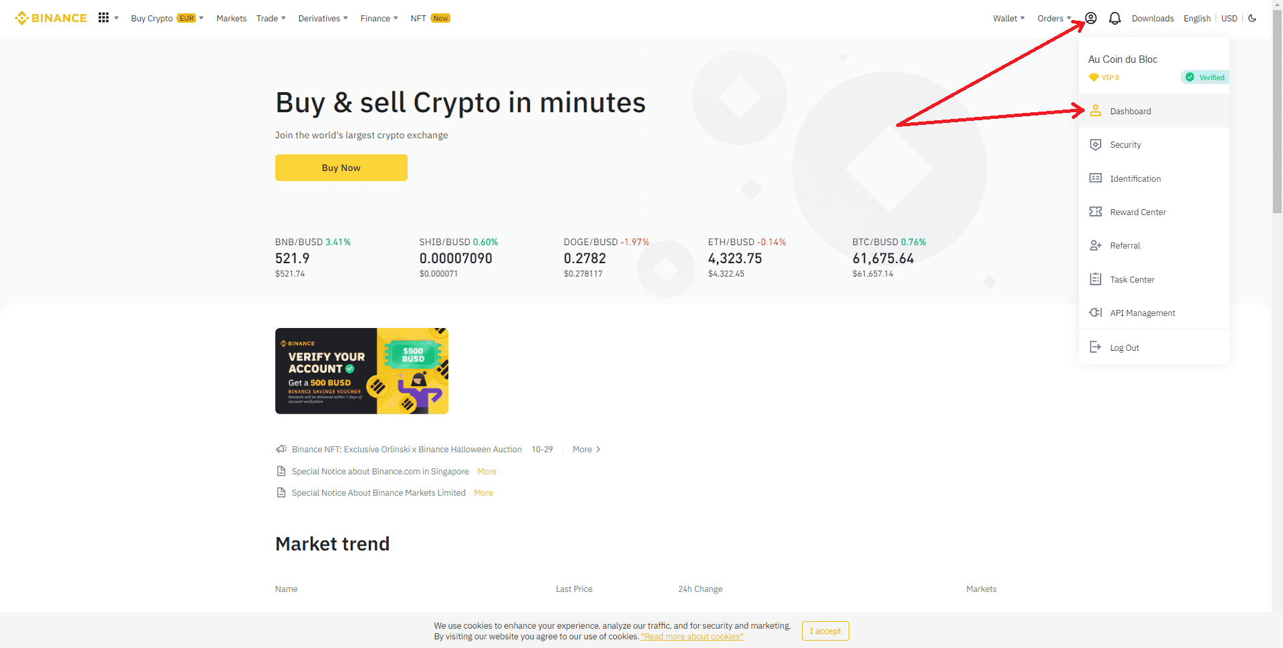Click the Log Out icon
This screenshot has height=648, width=1283.
(1095, 347)
